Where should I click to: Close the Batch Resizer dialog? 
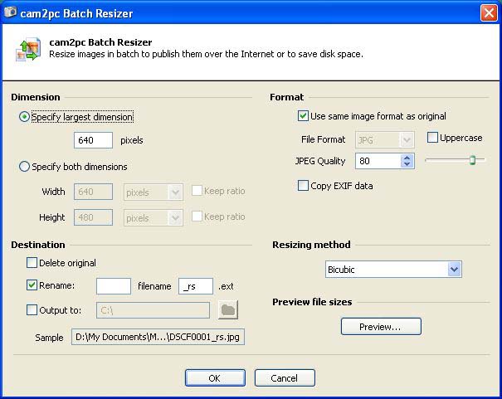pyautogui.click(x=489, y=13)
